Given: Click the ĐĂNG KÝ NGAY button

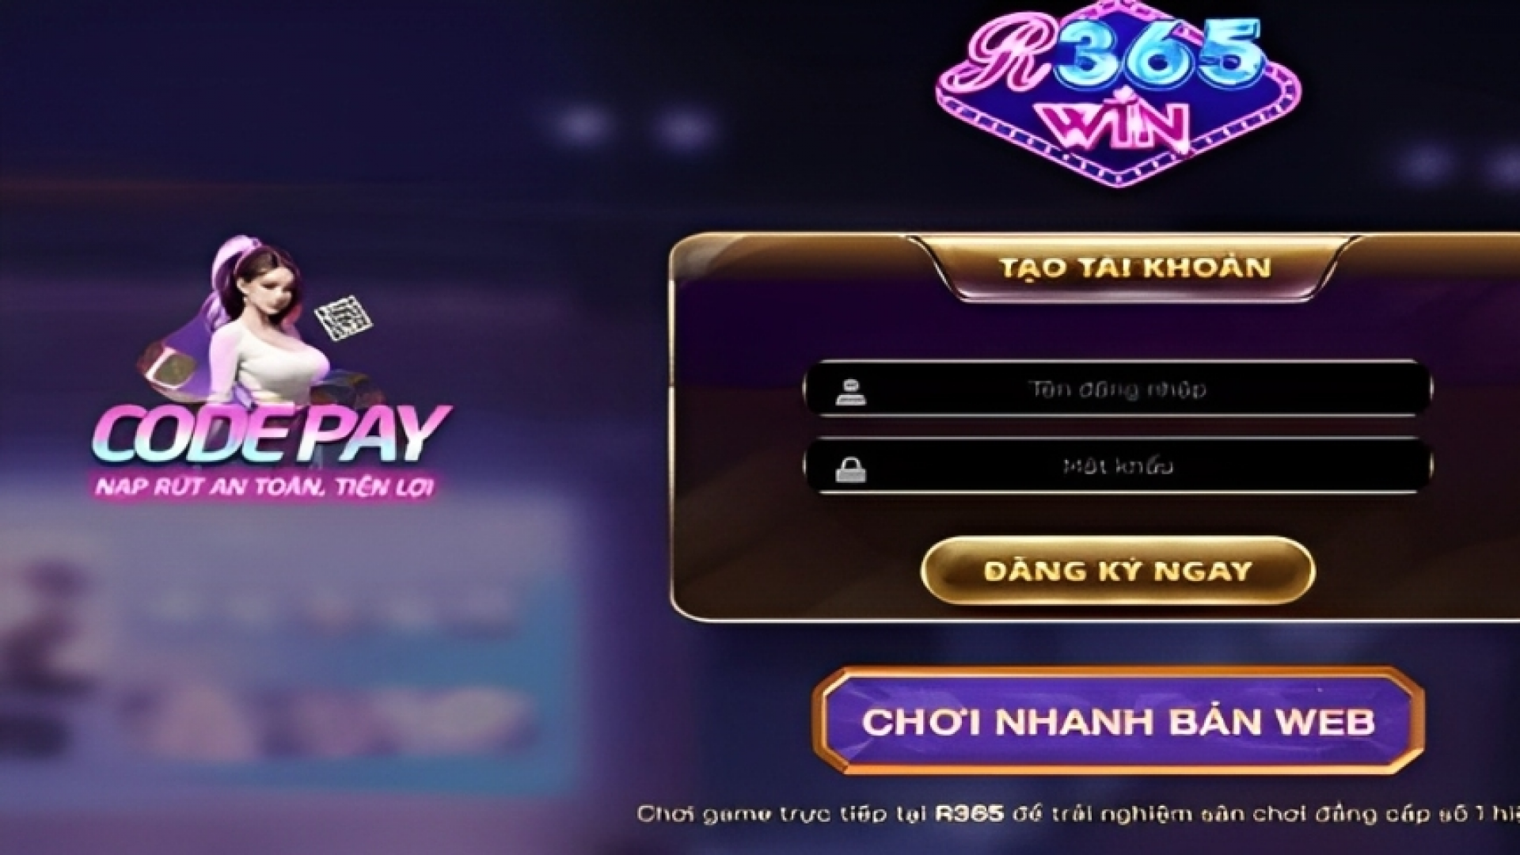Looking at the screenshot, I should click(1118, 570).
